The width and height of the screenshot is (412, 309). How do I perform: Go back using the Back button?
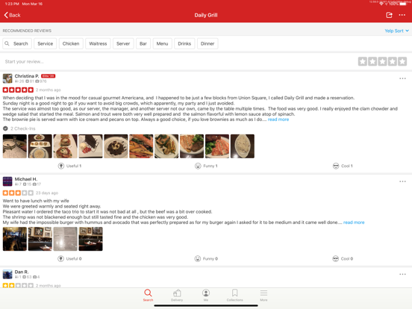[x=13, y=15]
